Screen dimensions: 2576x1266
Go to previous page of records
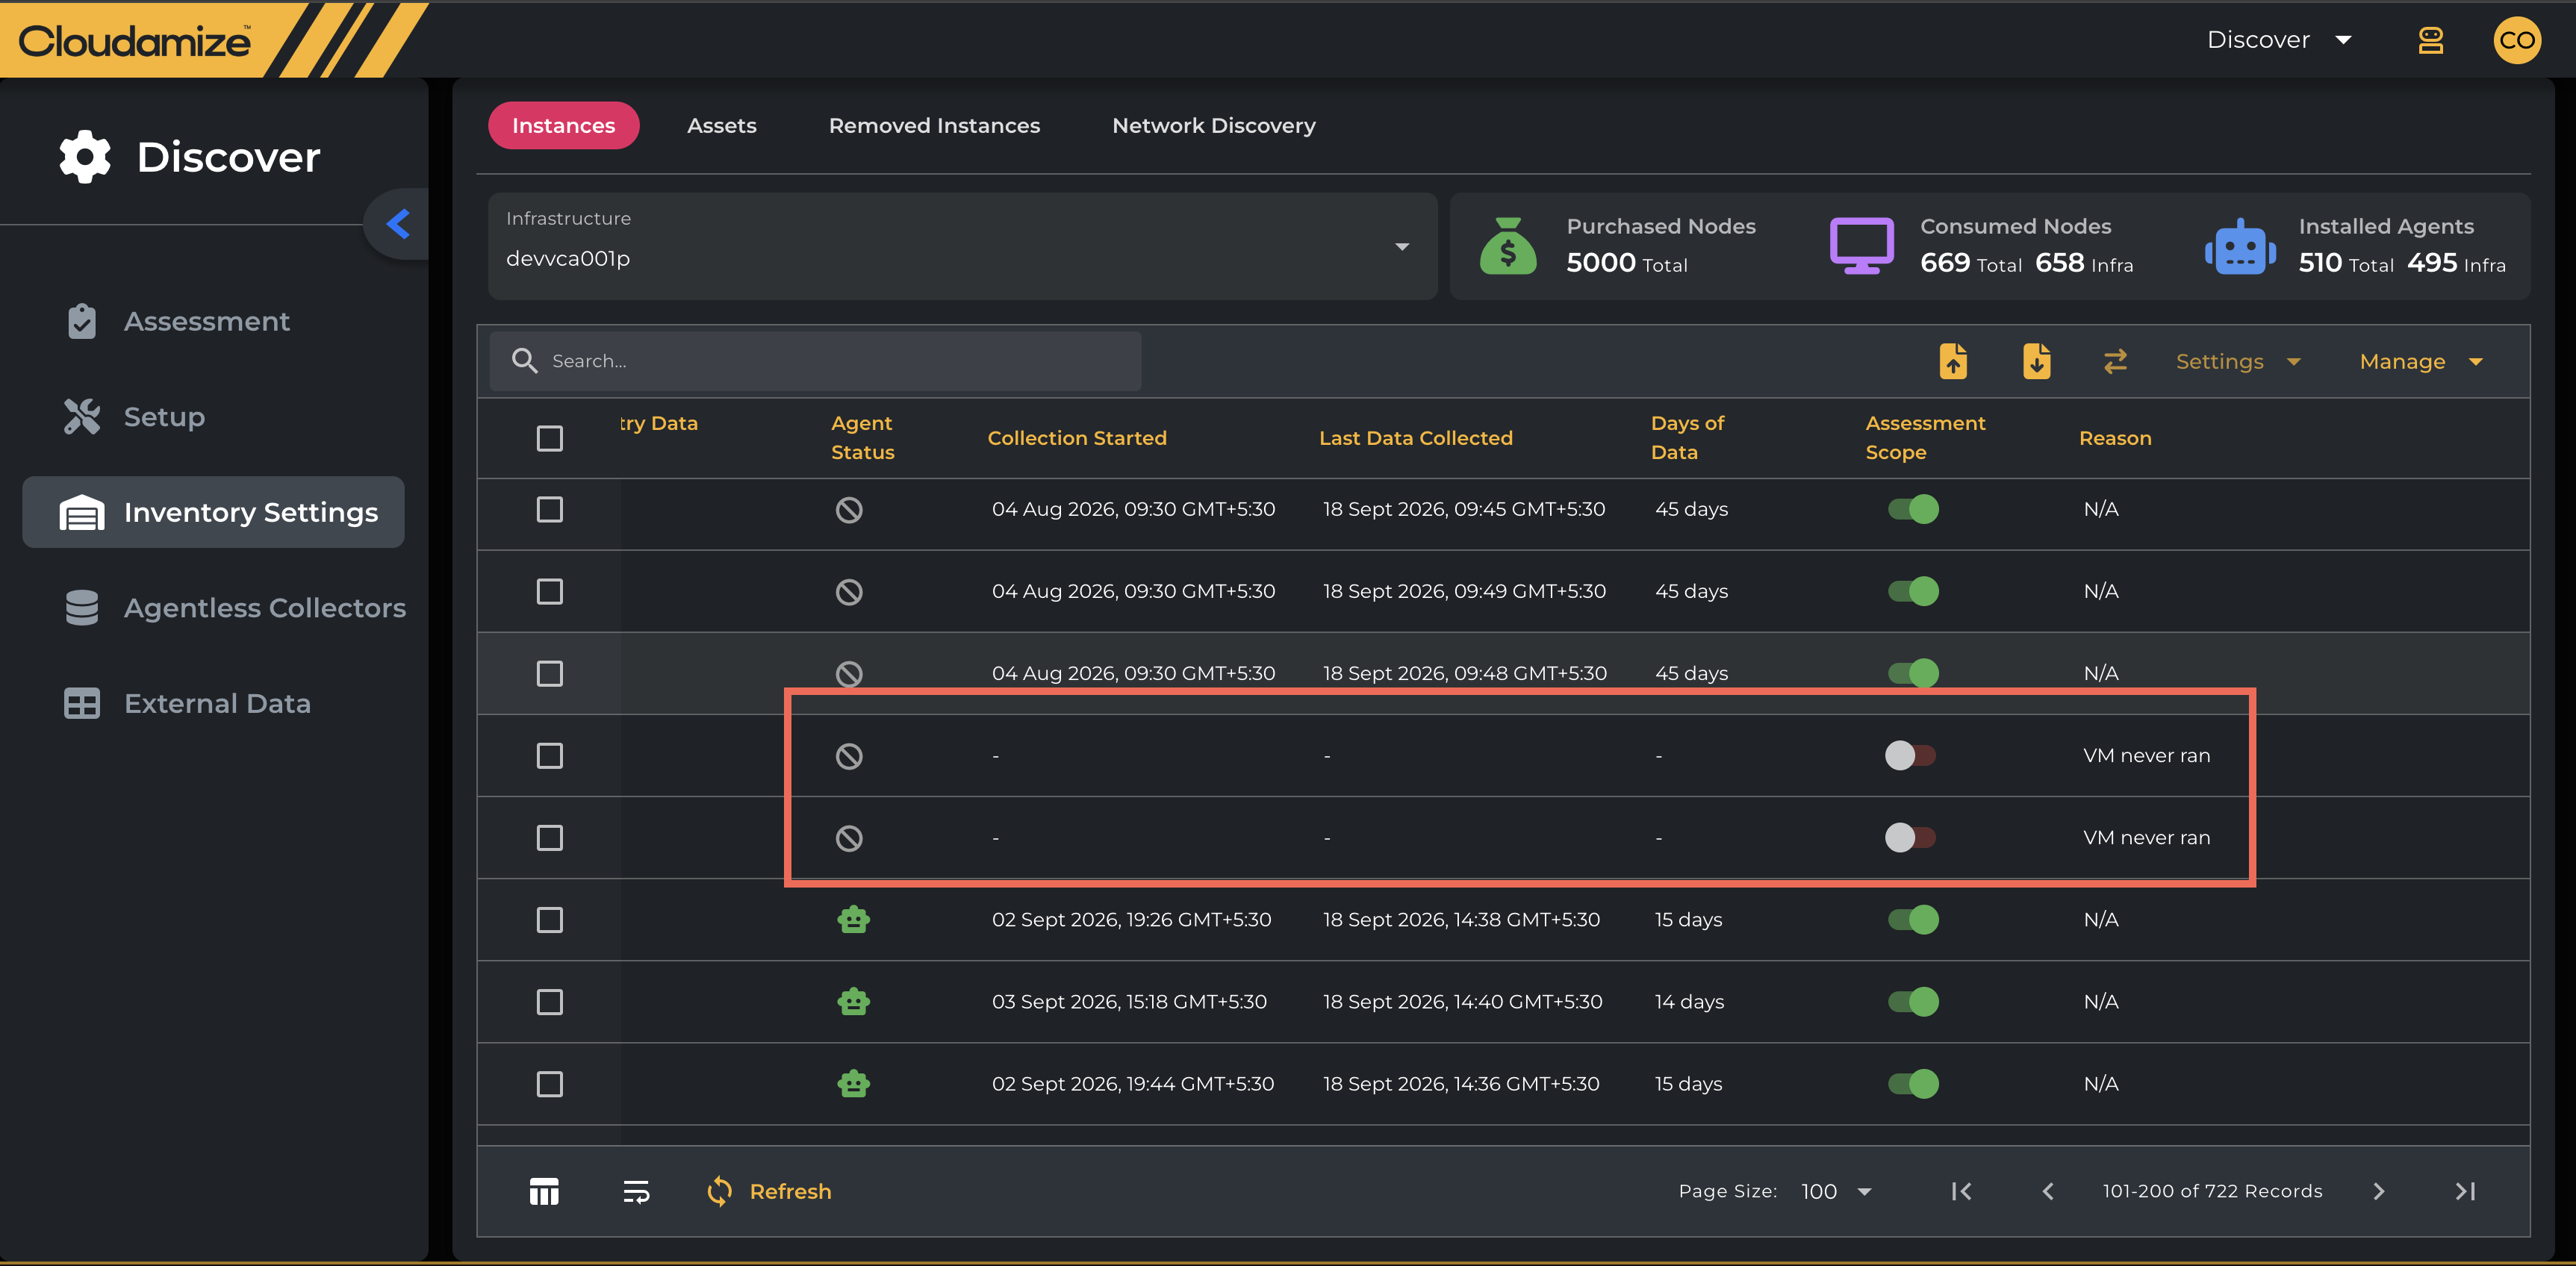(2048, 1191)
